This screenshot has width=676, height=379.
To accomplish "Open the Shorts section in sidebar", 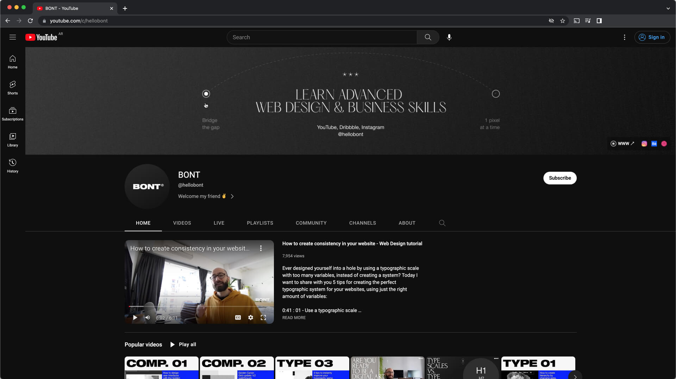I will 13,87.
